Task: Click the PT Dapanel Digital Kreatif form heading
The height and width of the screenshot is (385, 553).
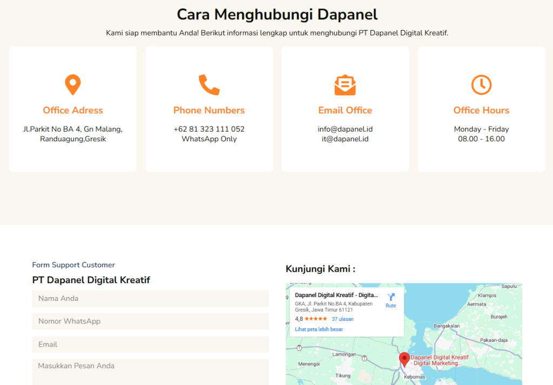Action: tap(91, 280)
